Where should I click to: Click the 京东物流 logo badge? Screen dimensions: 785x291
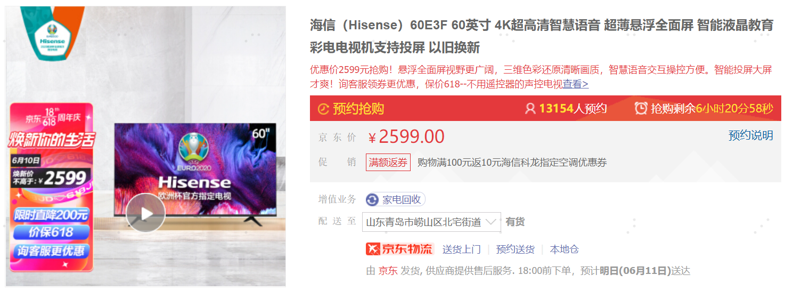point(399,249)
